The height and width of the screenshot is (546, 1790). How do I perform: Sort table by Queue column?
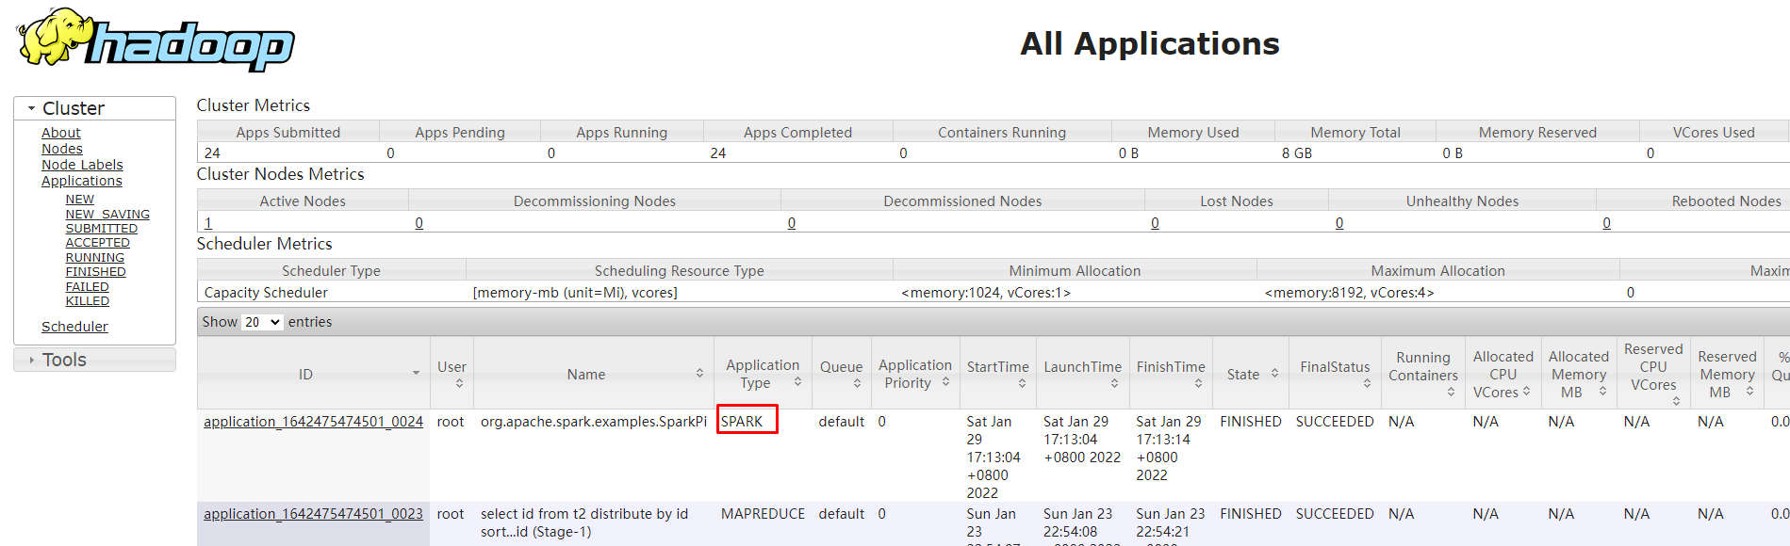tap(841, 374)
